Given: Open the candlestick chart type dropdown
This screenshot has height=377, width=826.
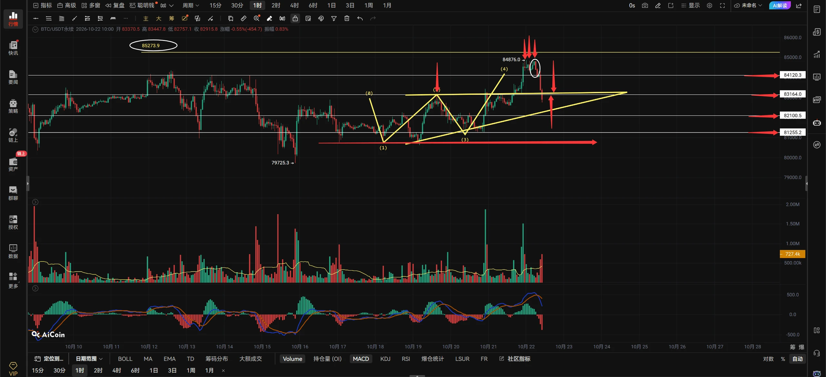Looking at the screenshot, I should 167,5.
